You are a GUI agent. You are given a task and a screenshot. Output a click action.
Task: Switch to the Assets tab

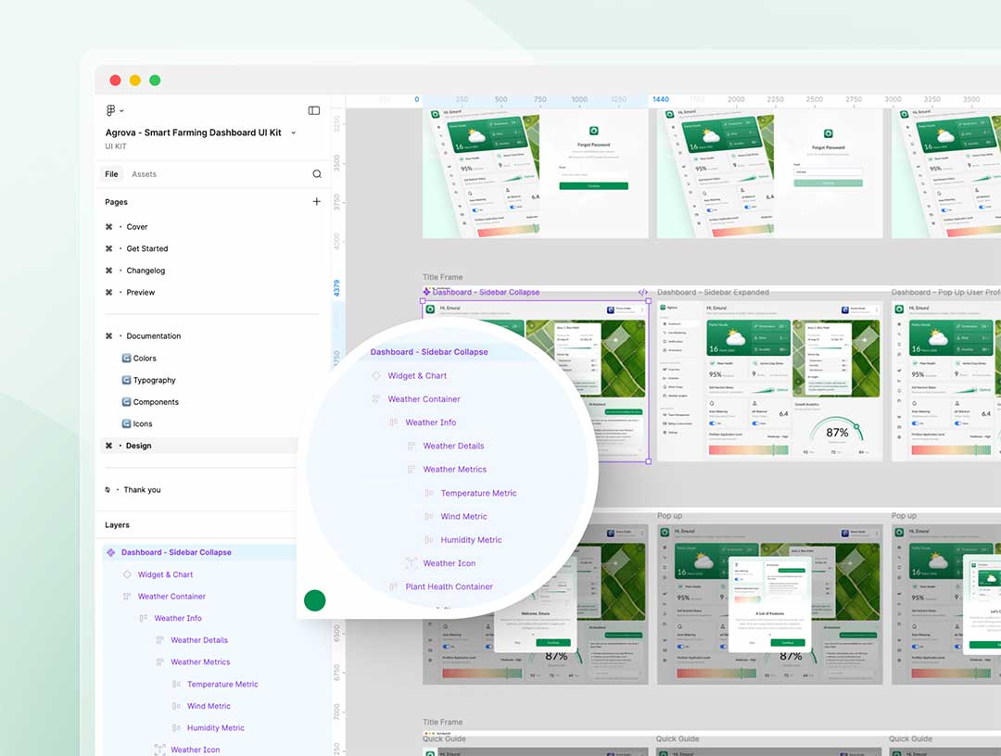coord(144,174)
